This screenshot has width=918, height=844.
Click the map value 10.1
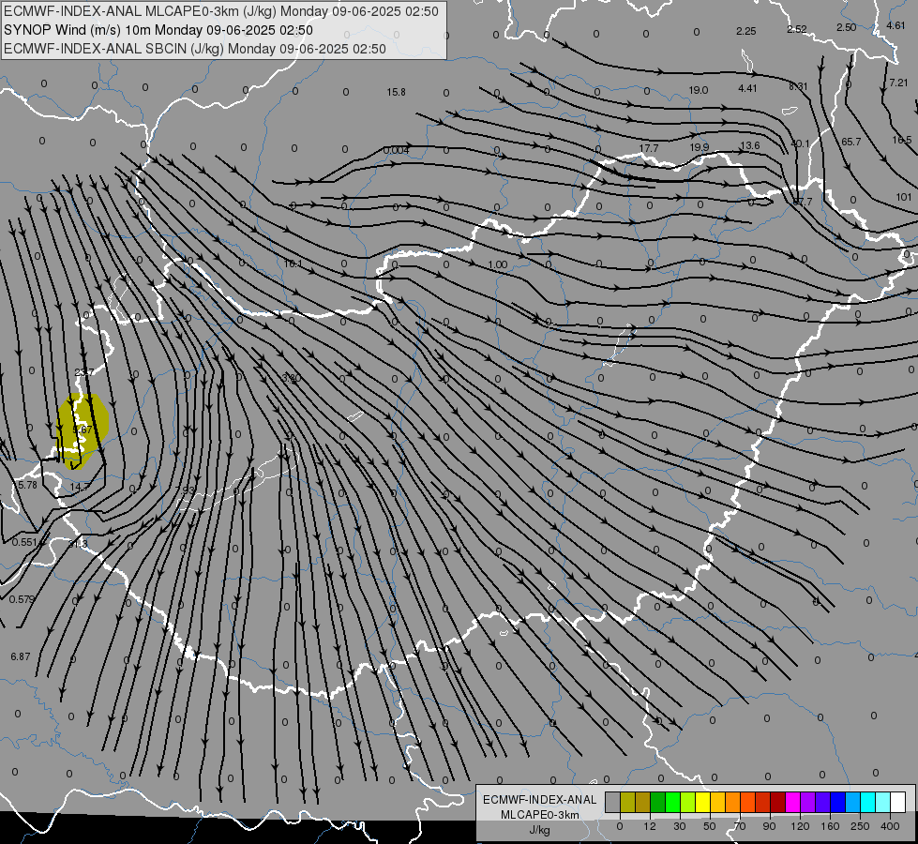pos(293,264)
